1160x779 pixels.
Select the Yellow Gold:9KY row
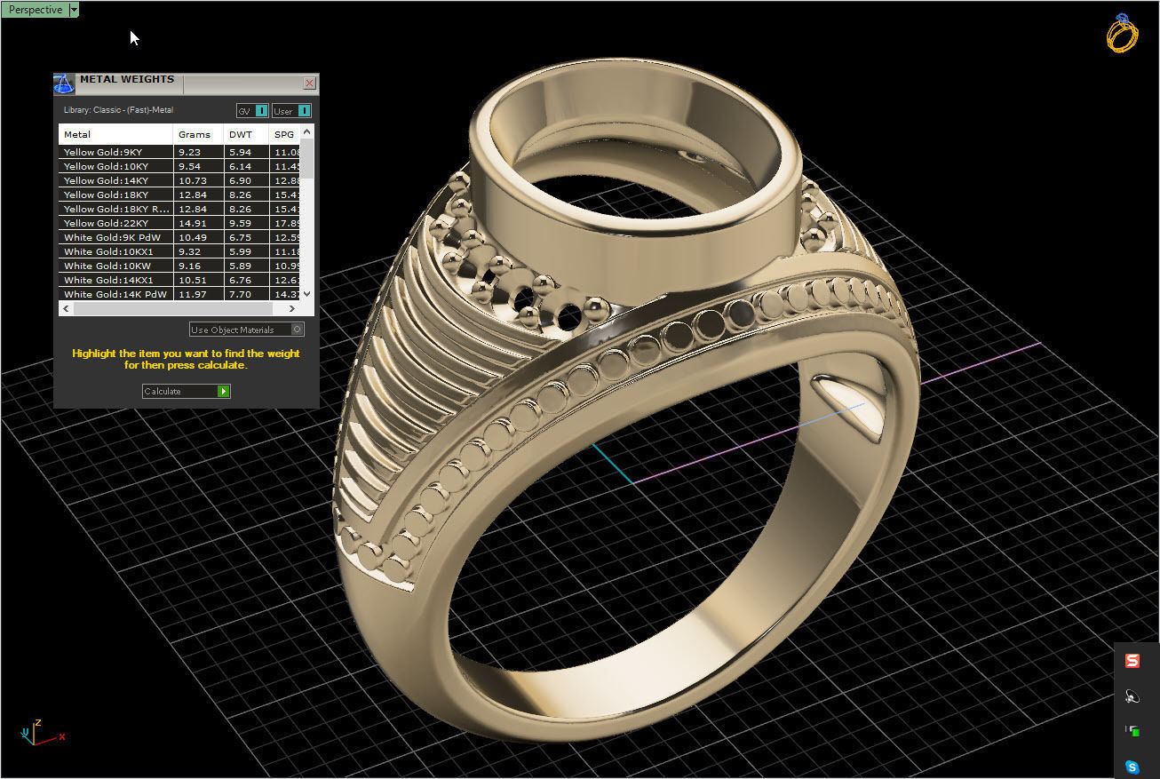(x=179, y=152)
